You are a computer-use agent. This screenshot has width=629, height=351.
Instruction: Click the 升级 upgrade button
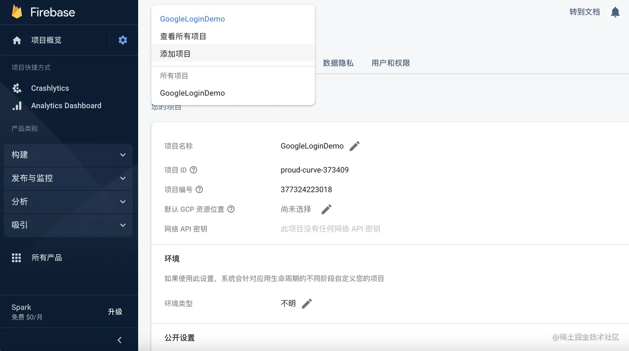coord(115,312)
